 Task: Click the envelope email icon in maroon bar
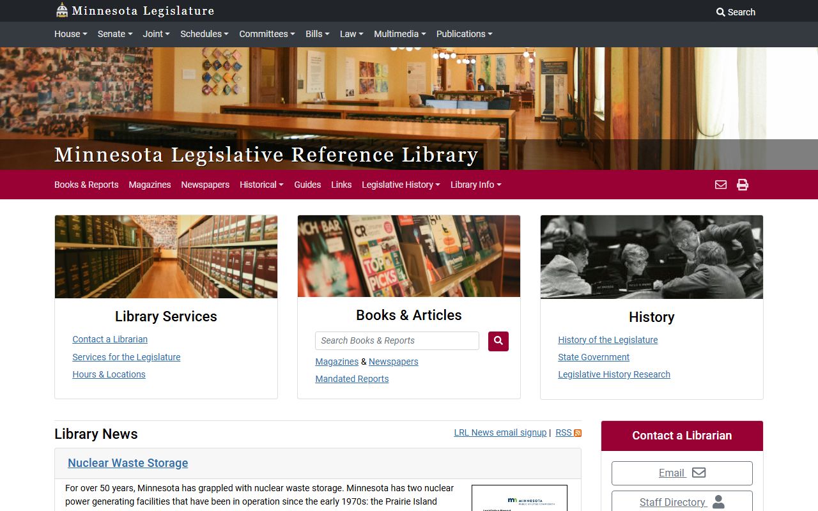click(x=721, y=185)
